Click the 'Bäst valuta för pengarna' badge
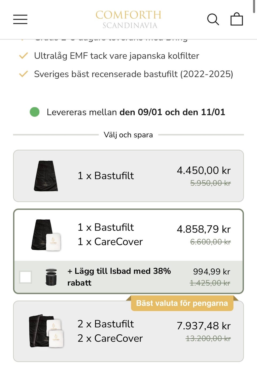 [x=182, y=303]
